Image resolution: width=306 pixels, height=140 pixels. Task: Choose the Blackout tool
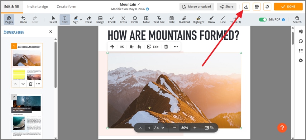(x=185, y=19)
